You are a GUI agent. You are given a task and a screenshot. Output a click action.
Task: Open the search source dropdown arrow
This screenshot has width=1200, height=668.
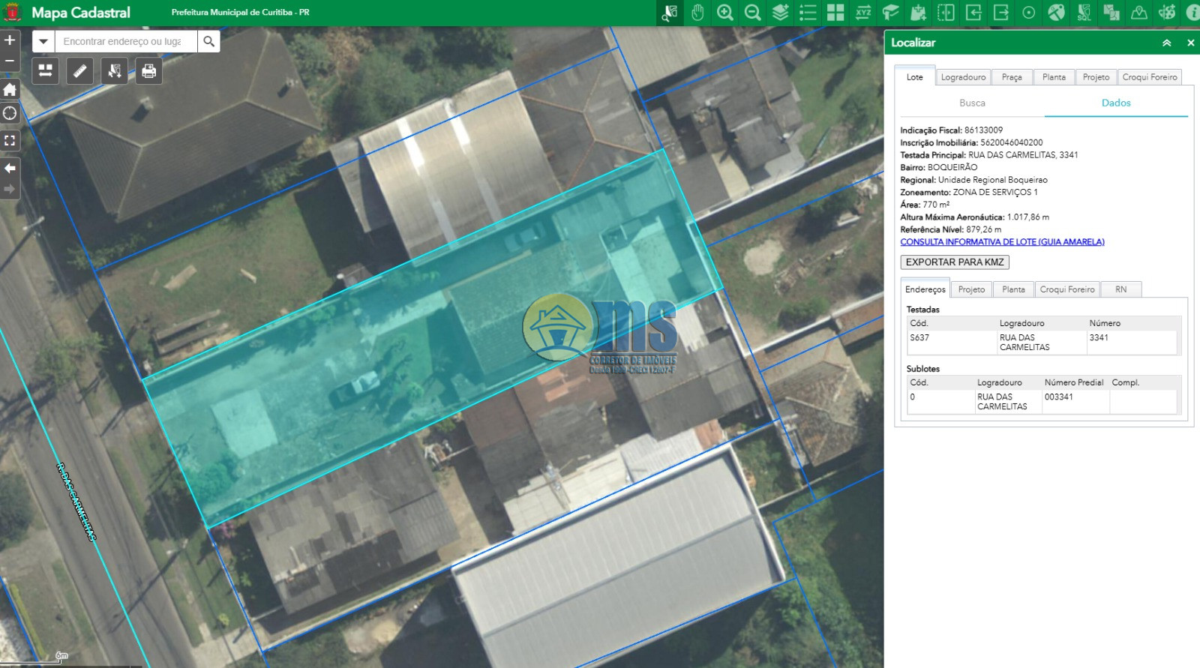pyautogui.click(x=43, y=41)
